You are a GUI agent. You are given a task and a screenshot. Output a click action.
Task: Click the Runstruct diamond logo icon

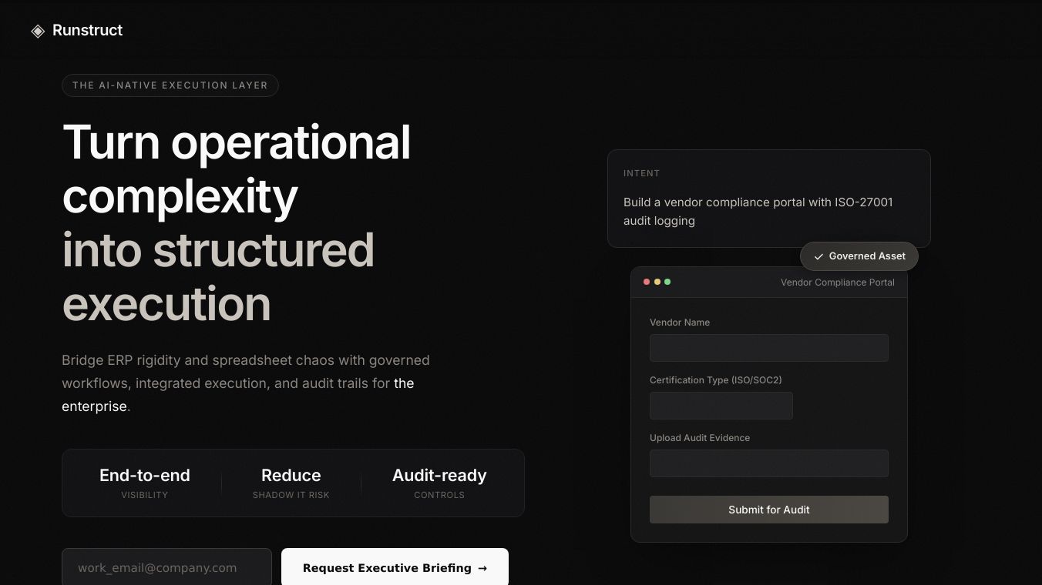tap(38, 31)
